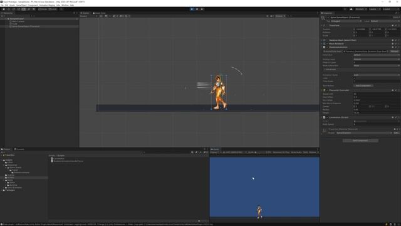This screenshot has height=226, width=401.
Task: Open the Inspector panel options menu
Action: pos(398,13)
